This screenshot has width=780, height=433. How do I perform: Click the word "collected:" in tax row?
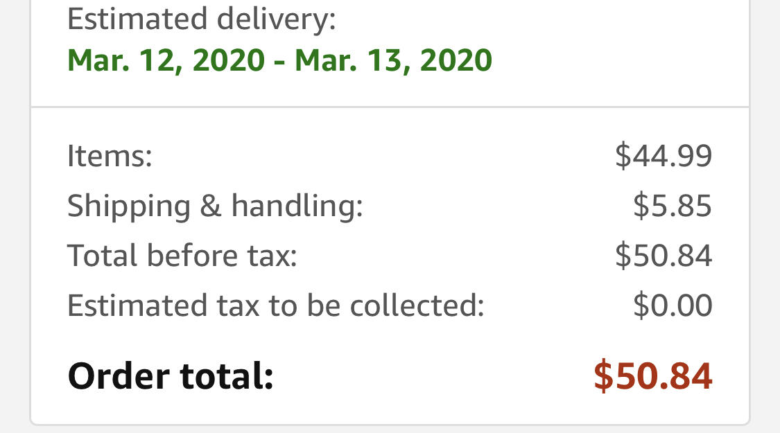[417, 306]
